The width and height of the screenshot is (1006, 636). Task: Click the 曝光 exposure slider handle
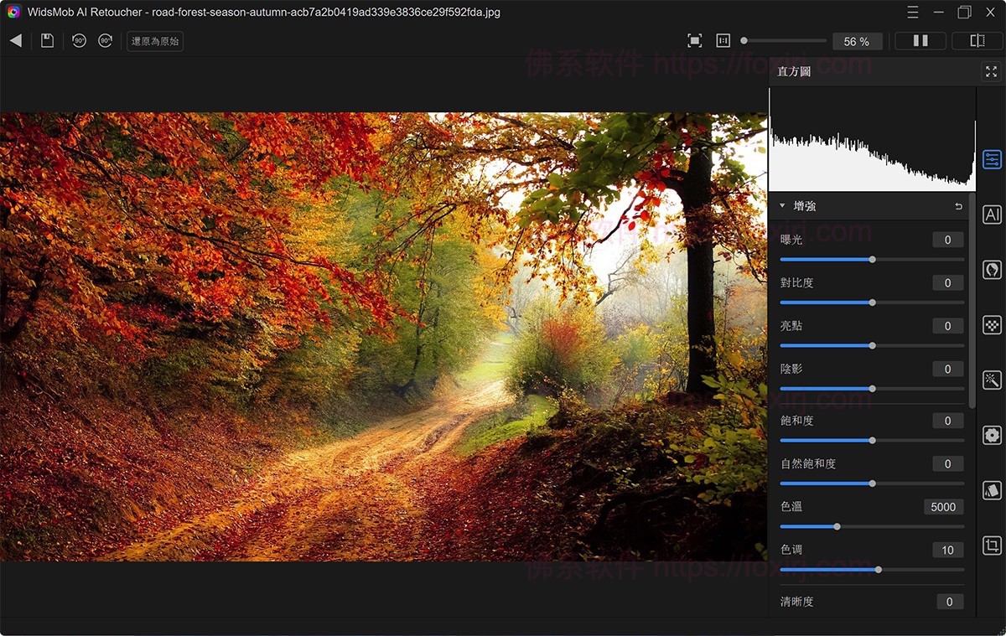pyautogui.click(x=872, y=260)
